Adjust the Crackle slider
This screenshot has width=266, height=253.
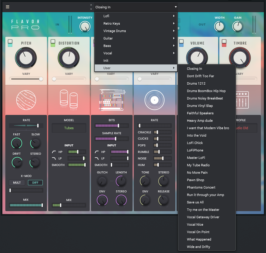162,132
